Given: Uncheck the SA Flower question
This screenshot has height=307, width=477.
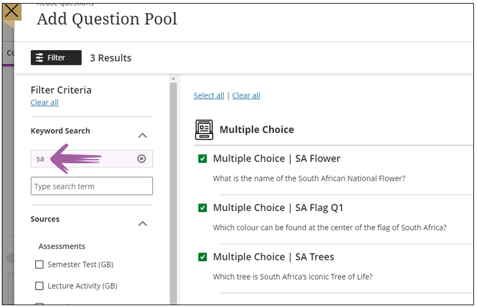Looking at the screenshot, I should (203, 159).
